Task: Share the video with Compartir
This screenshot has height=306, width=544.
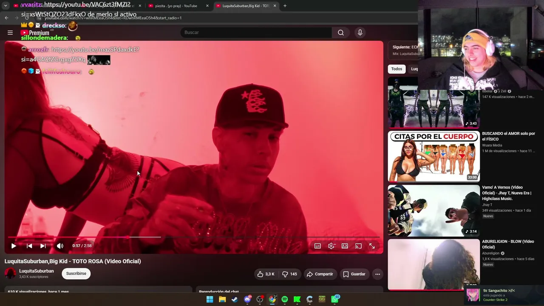Action: tap(320, 274)
